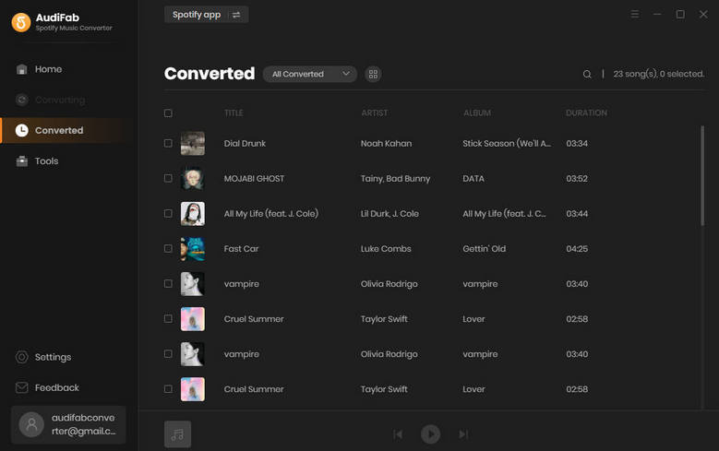Viewport: 719px width, 451px height.
Task: Click the Tools toolbox icon
Action: pos(21,160)
